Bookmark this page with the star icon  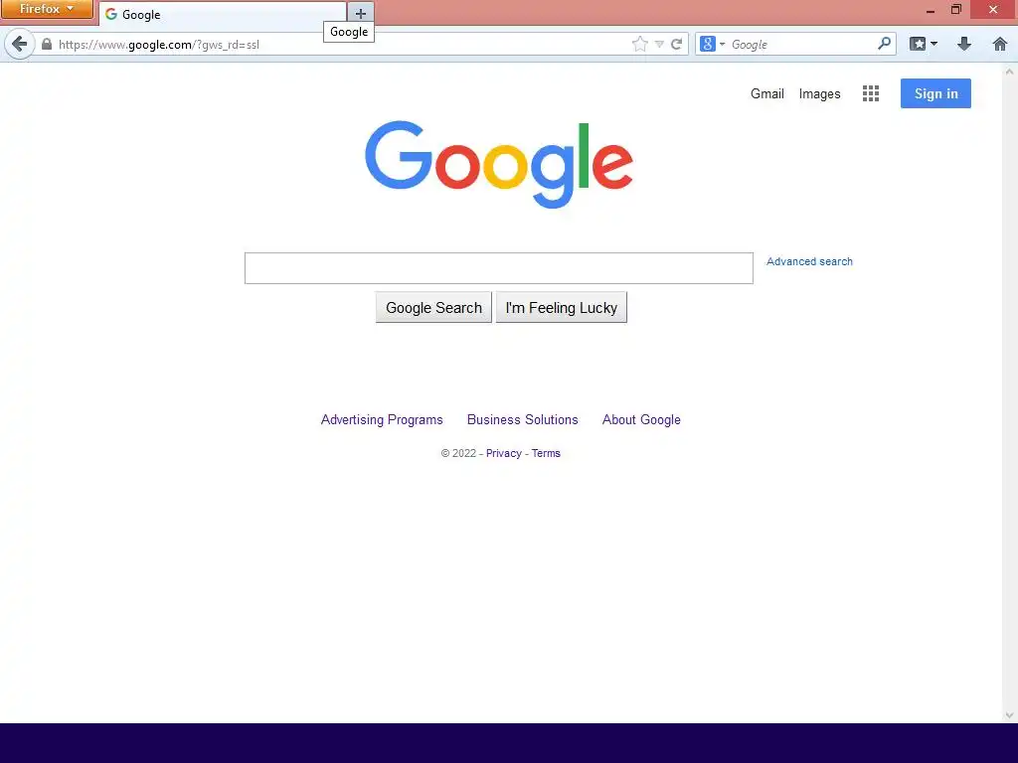639,44
